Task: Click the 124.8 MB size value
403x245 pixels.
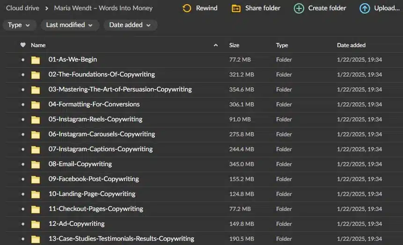Action: tap(242, 194)
